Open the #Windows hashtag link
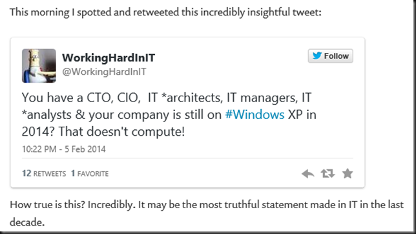Screen dimensions: 416x234 (x=255, y=115)
